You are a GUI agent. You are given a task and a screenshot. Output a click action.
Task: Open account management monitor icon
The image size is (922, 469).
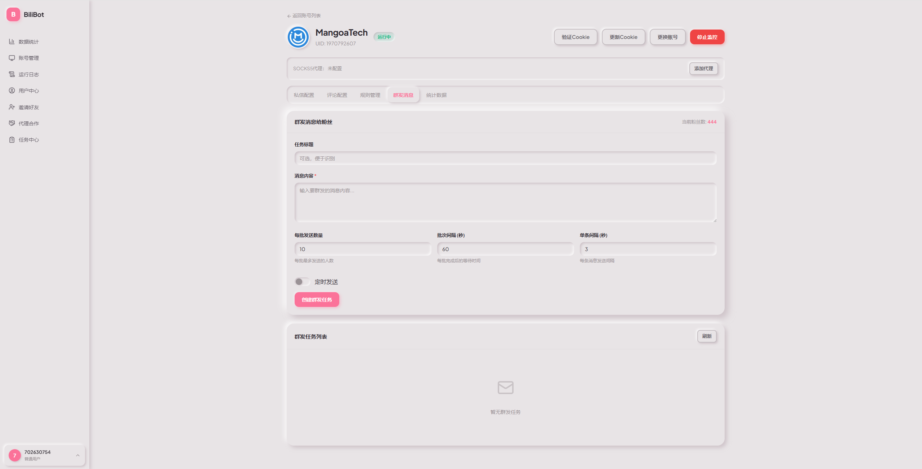pos(12,58)
